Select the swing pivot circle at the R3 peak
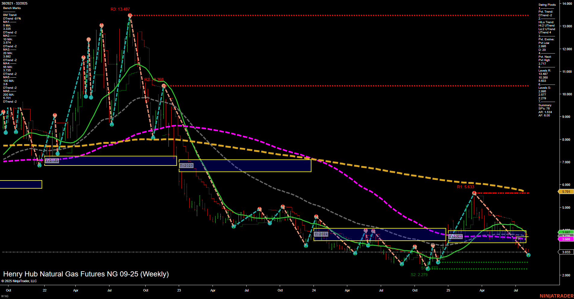This screenshot has height=299, width=574. pyautogui.click(x=130, y=14)
